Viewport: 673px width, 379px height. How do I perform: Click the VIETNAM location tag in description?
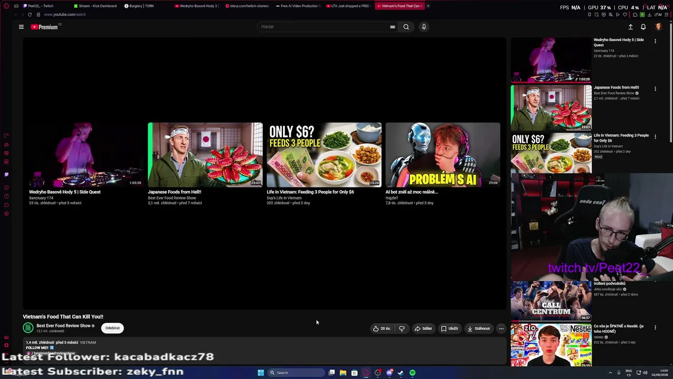(x=88, y=343)
